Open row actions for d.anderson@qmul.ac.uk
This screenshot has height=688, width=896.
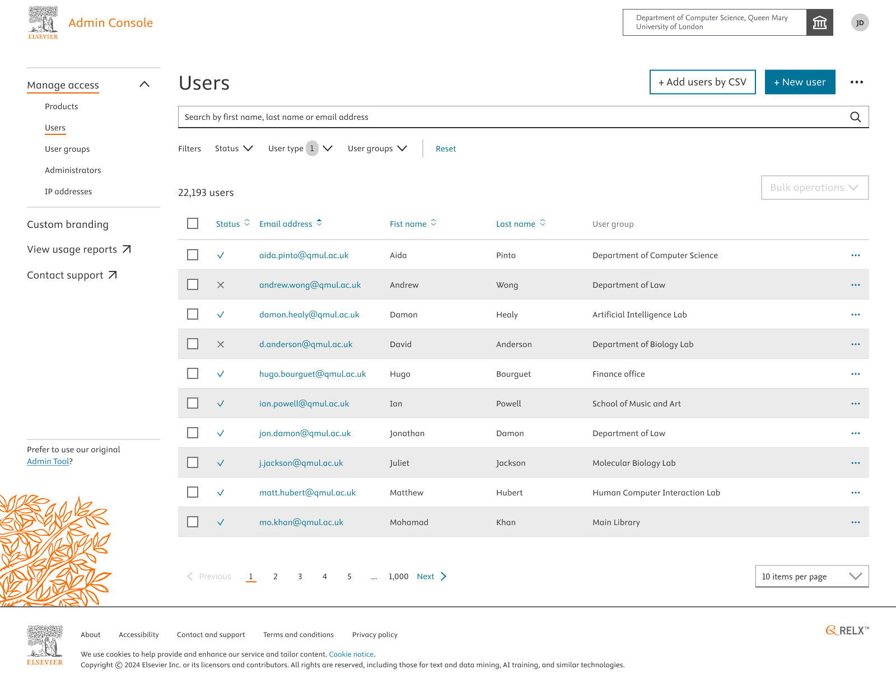click(856, 344)
